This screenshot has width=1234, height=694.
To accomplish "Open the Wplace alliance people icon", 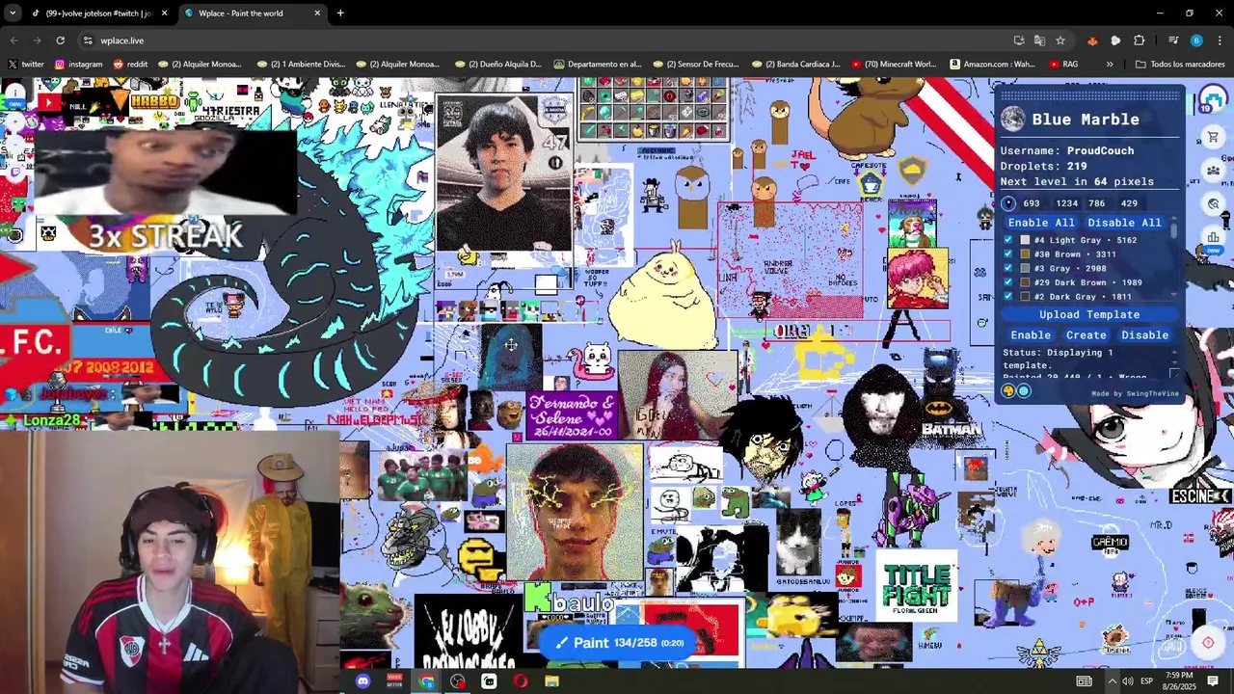I will 1214,171.
